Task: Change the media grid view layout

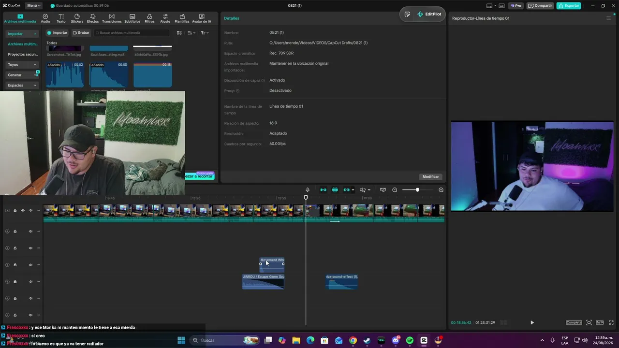Action: pyautogui.click(x=179, y=33)
